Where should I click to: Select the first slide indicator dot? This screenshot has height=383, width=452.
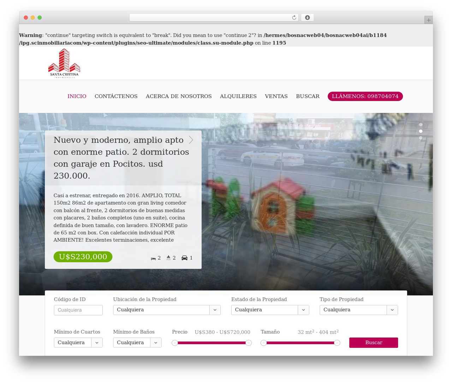[421, 125]
